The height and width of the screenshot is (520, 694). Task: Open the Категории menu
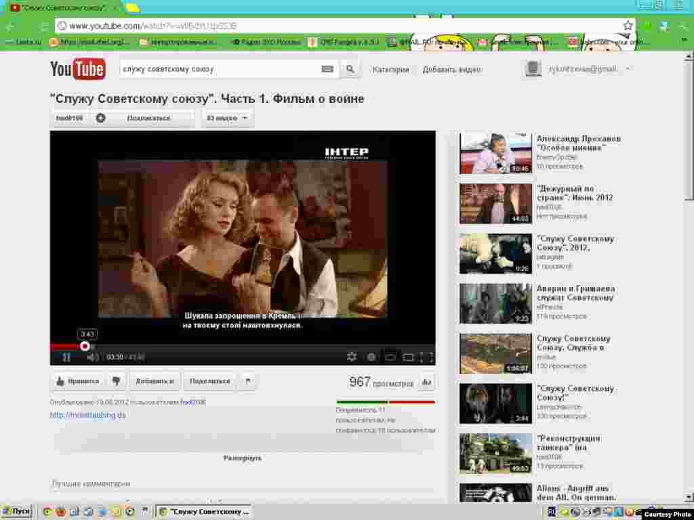(390, 69)
